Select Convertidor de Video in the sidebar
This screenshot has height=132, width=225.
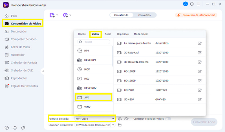point(23,23)
